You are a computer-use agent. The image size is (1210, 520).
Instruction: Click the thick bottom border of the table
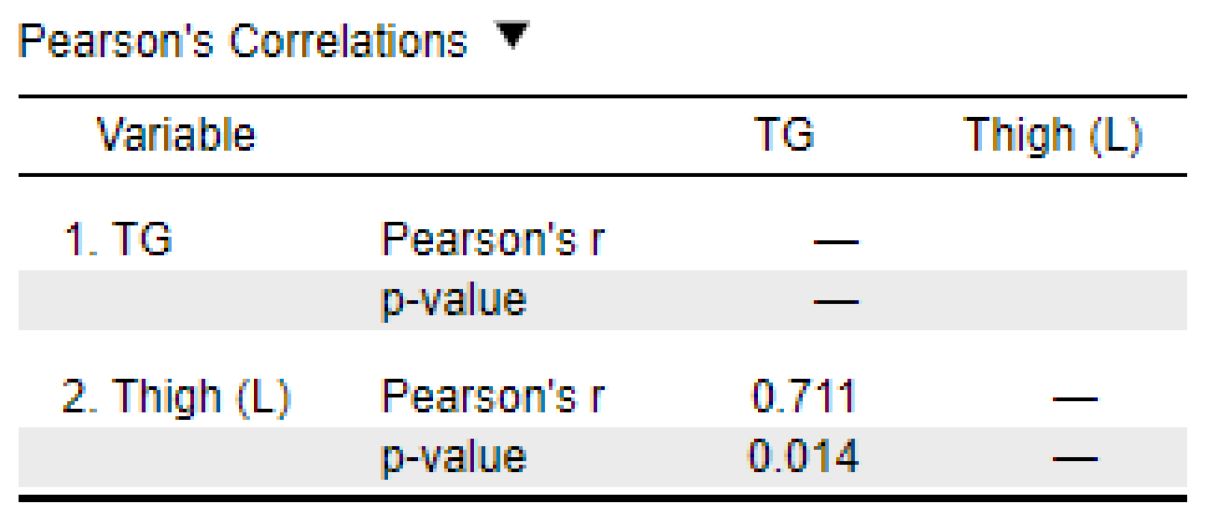coord(602,498)
